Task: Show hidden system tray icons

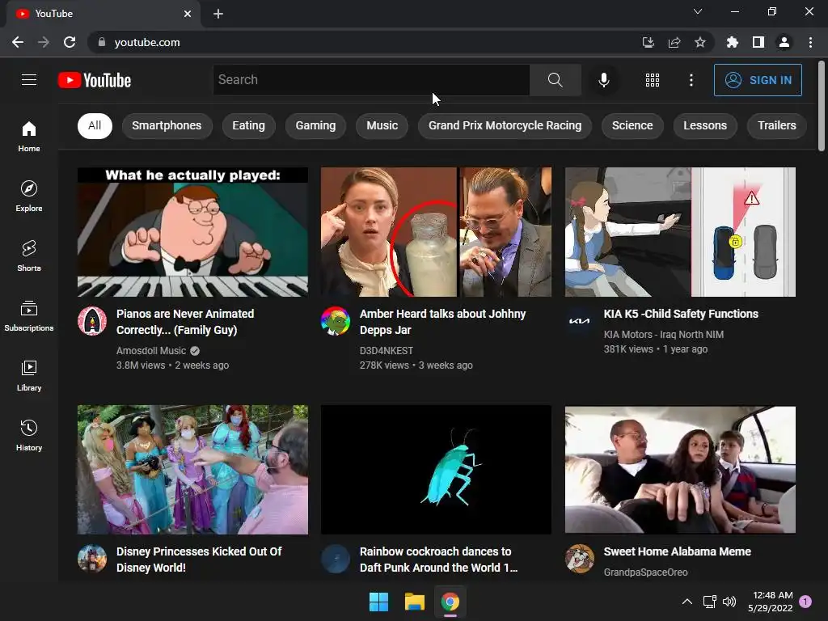Action: click(687, 602)
